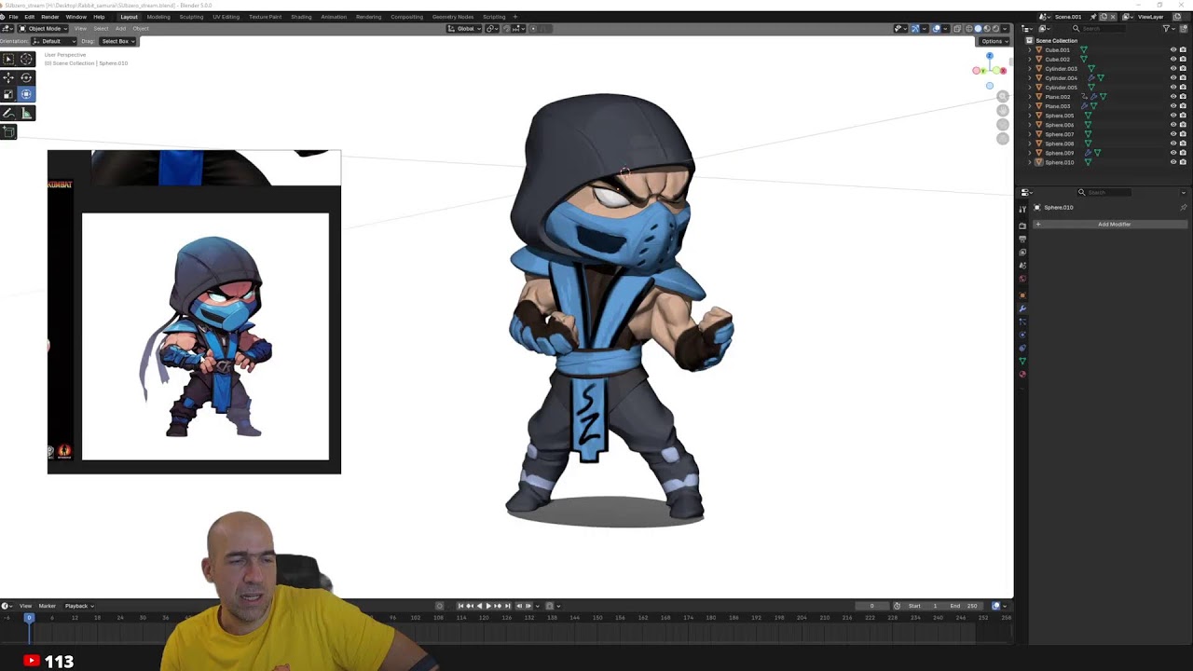
Task: Choose the Rotate tool in toolbar
Action: click(x=26, y=77)
